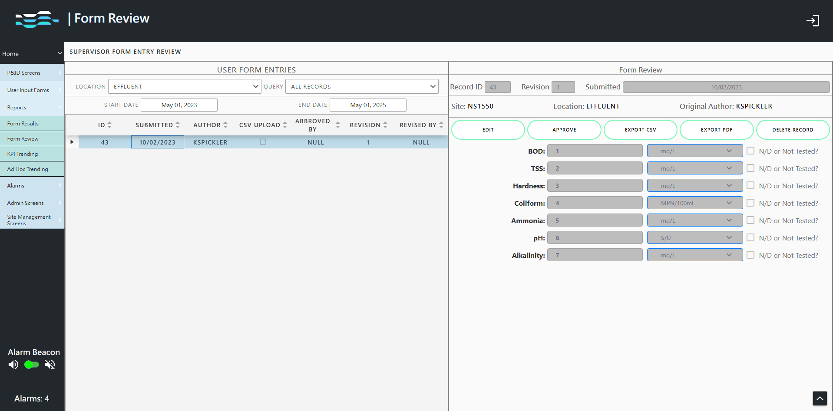This screenshot has width=833, height=411.
Task: Click the Start Date field
Action: 179,105
